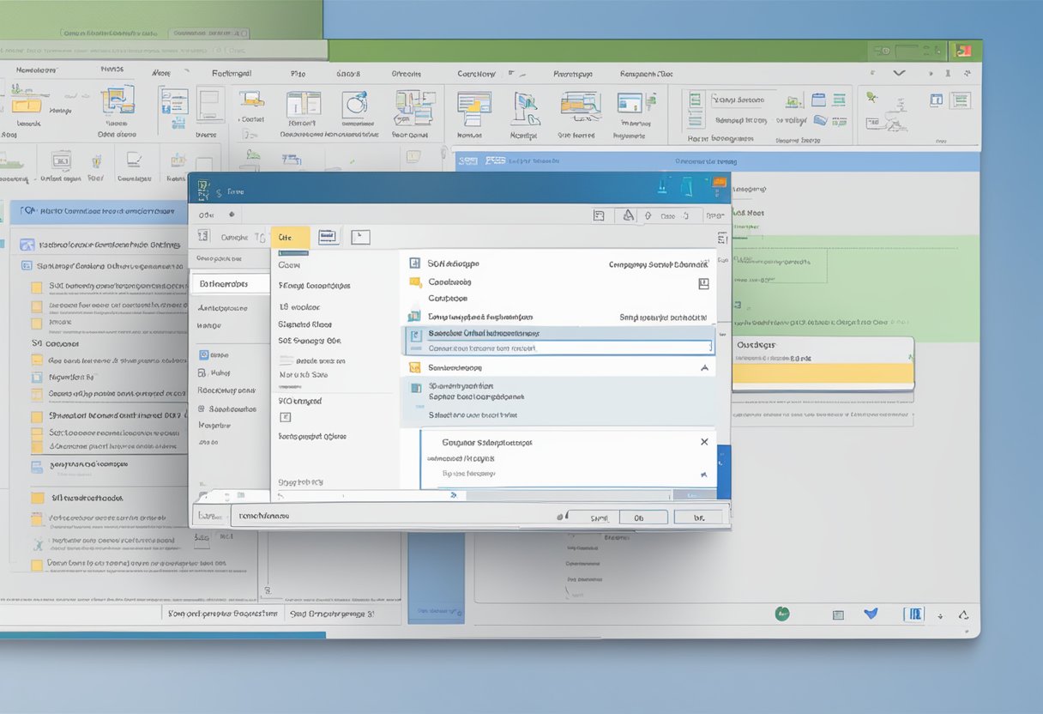Image resolution: width=1043 pixels, height=714 pixels.
Task: Click the save icon on the right of the list
Action: pyautogui.click(x=703, y=285)
